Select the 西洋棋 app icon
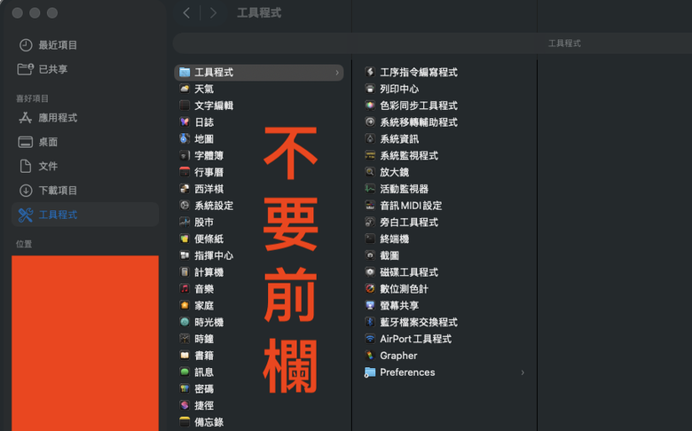Viewport: 692px width, 431px height. click(185, 189)
